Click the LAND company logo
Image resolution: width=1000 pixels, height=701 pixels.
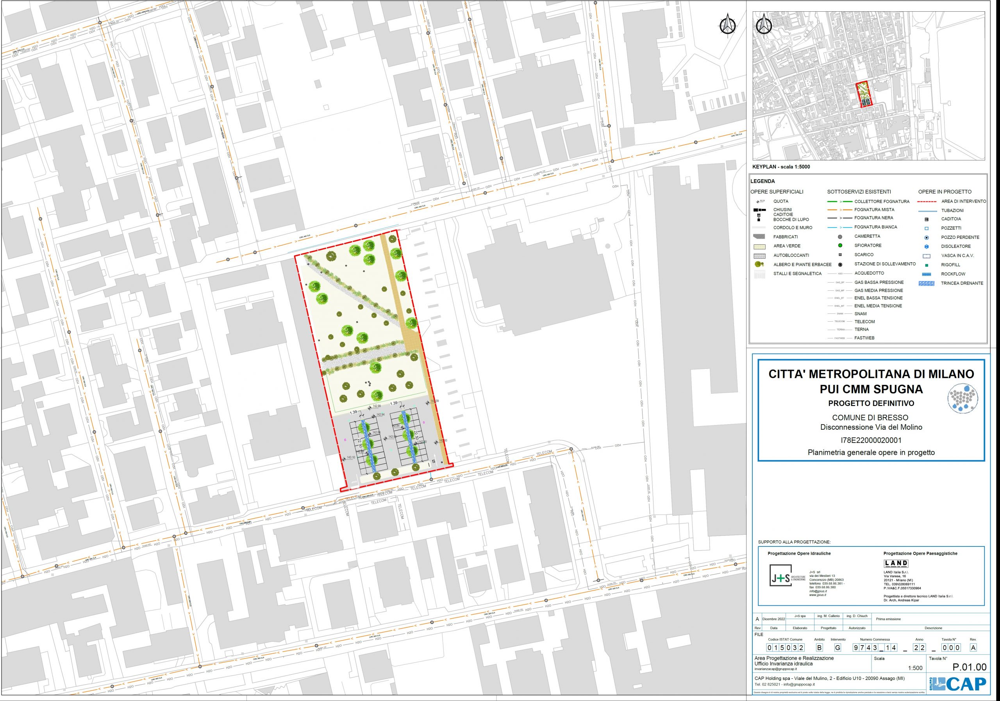[896, 563]
